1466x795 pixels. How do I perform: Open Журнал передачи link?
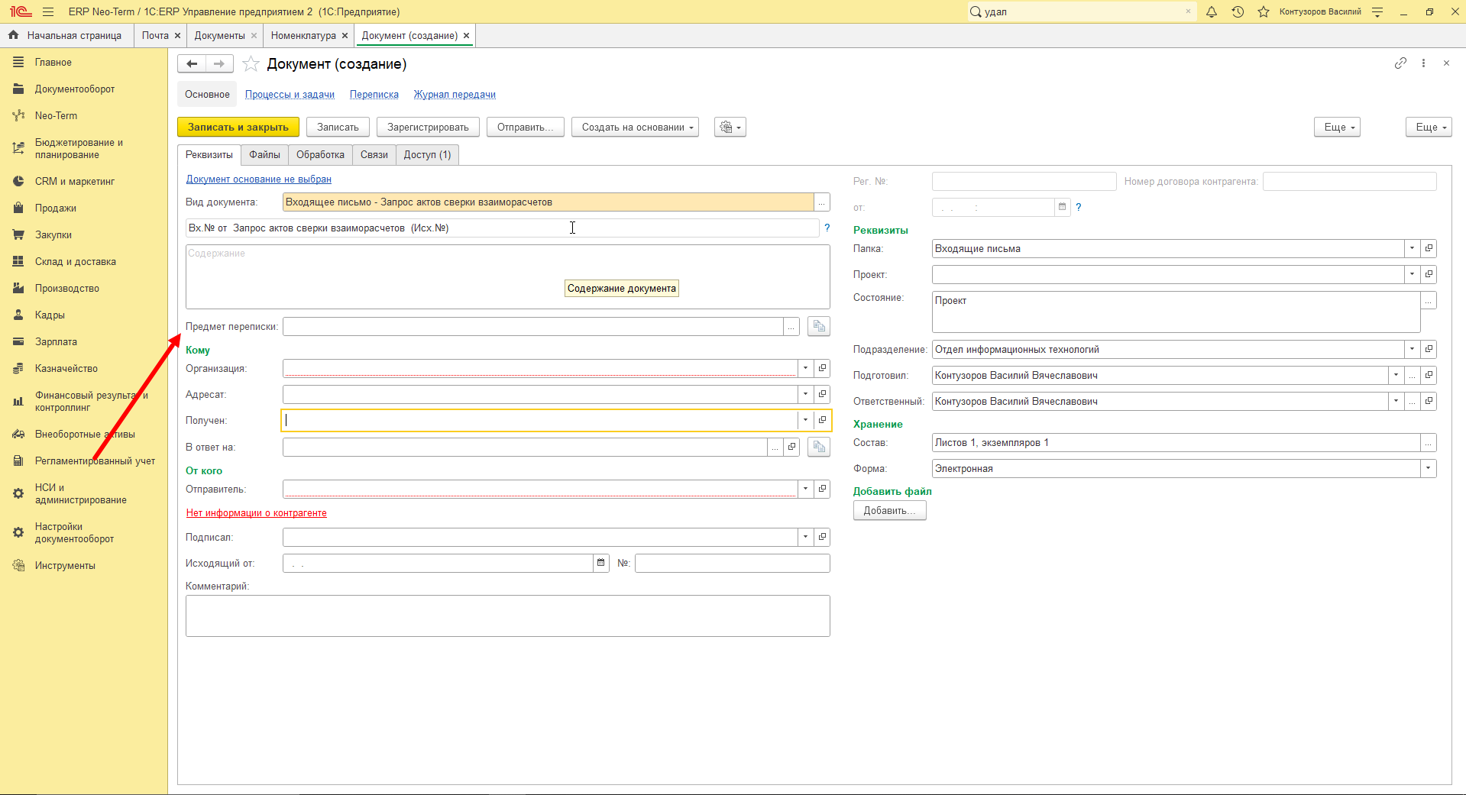[x=455, y=95]
